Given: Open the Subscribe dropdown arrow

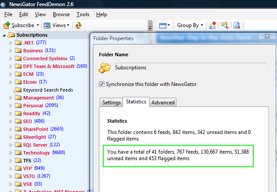Looking at the screenshot, I should point(38,25).
